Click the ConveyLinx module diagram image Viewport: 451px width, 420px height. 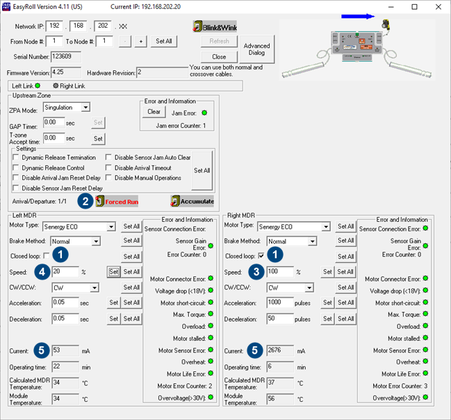click(356, 49)
